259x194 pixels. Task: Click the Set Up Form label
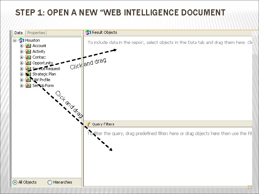[43, 86]
